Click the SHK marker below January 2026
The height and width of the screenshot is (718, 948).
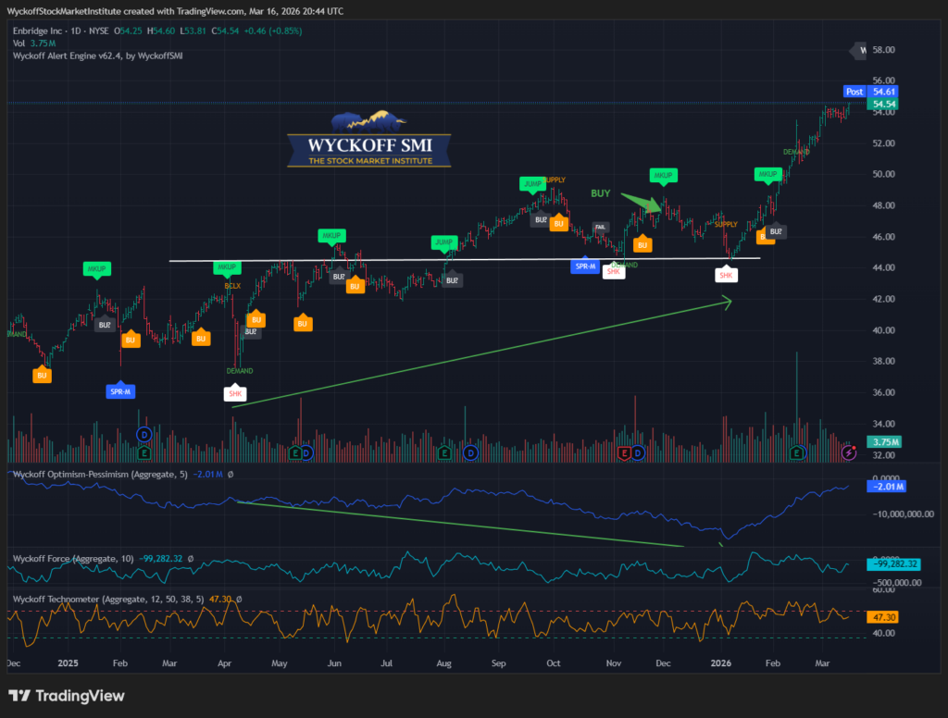pos(727,275)
